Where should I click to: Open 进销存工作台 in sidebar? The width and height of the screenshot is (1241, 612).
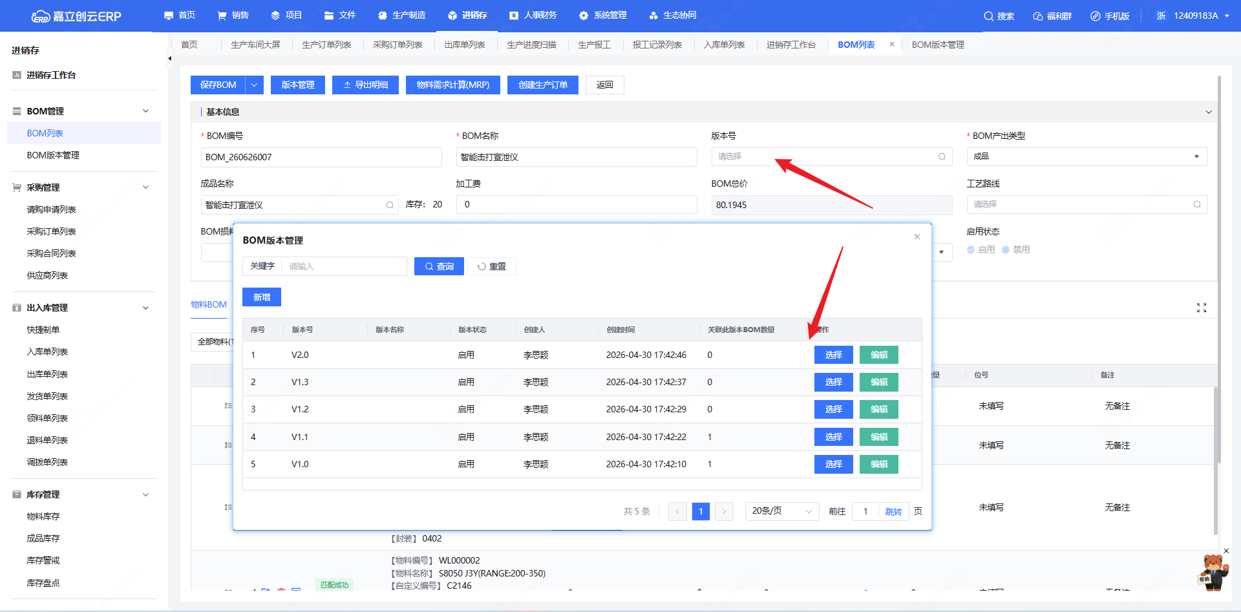point(51,75)
